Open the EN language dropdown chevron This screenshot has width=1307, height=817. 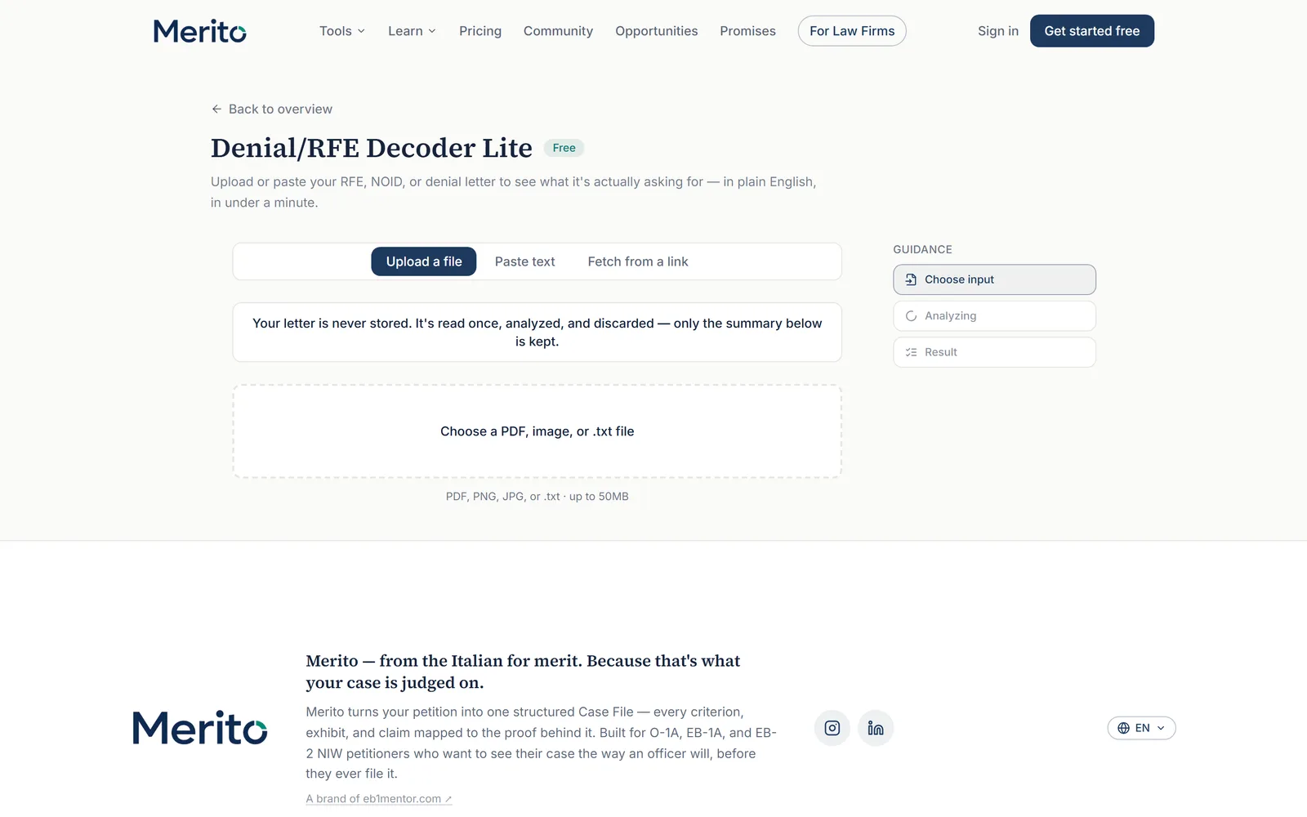point(1161,728)
